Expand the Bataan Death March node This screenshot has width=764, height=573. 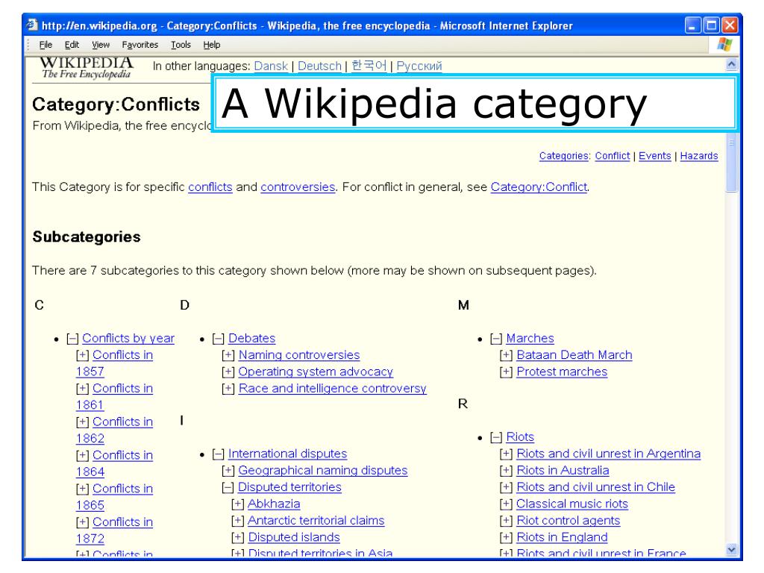(x=507, y=355)
